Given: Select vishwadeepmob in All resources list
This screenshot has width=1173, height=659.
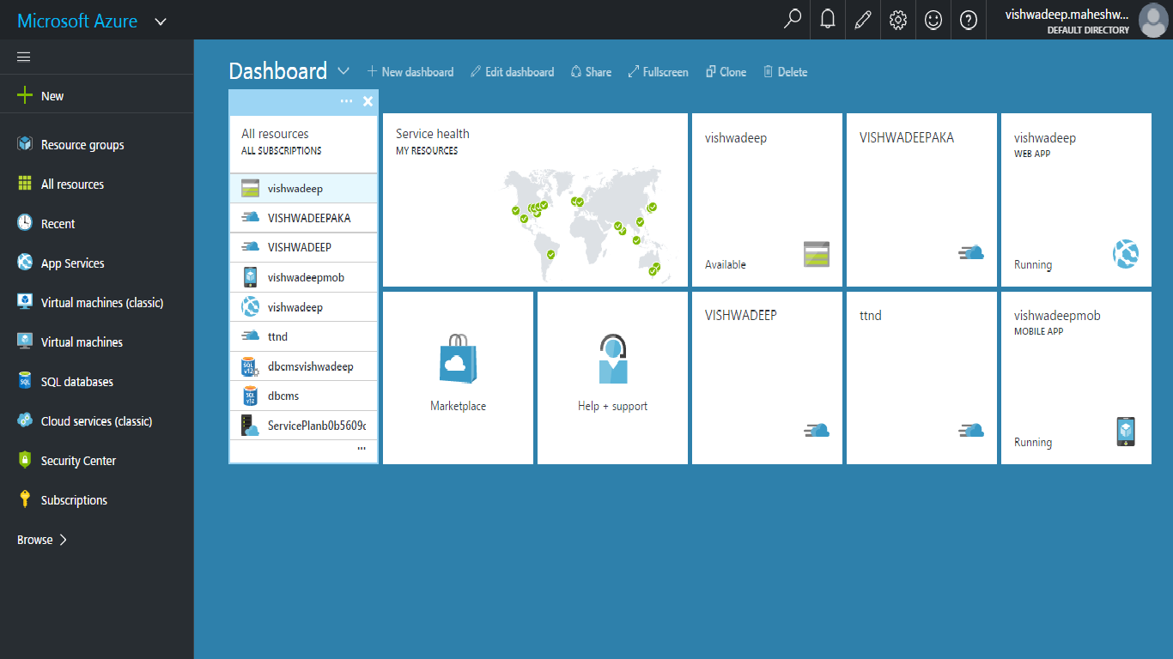Looking at the screenshot, I should [304, 277].
